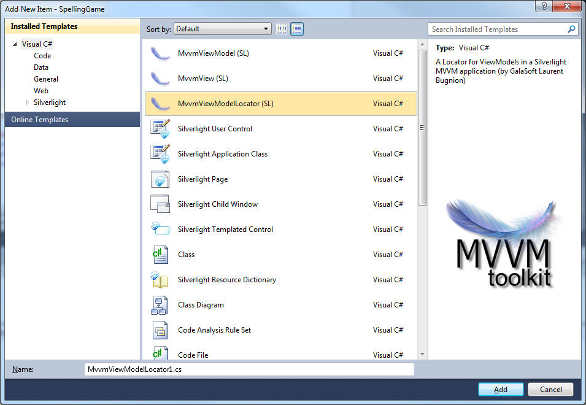Open the Sort by dropdown
Viewport: 586px width, 405px height.
coord(267,28)
